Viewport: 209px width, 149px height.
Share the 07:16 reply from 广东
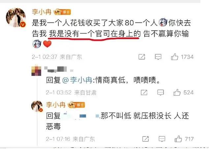tap(146, 139)
